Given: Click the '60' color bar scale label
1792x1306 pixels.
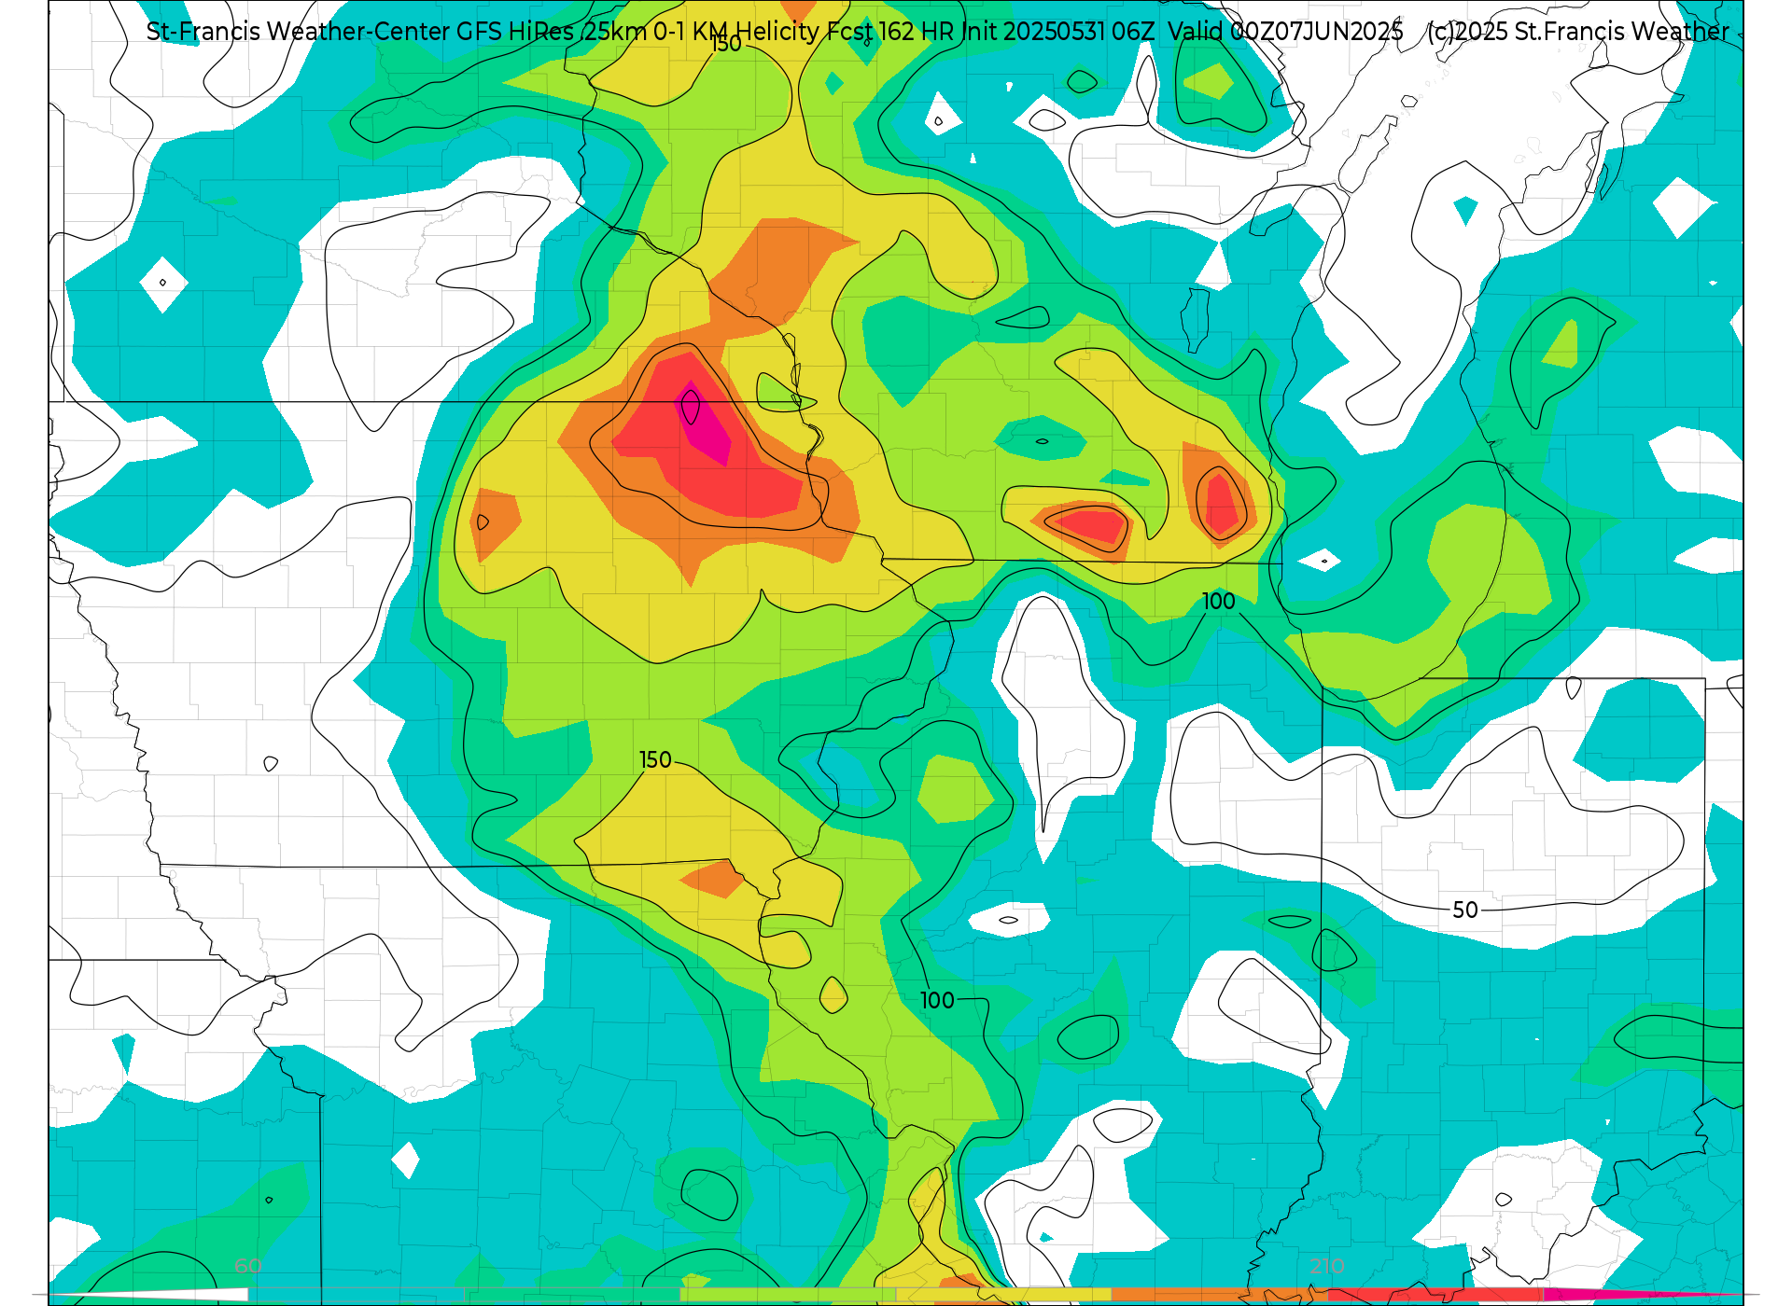Looking at the screenshot, I should coord(248,1266).
